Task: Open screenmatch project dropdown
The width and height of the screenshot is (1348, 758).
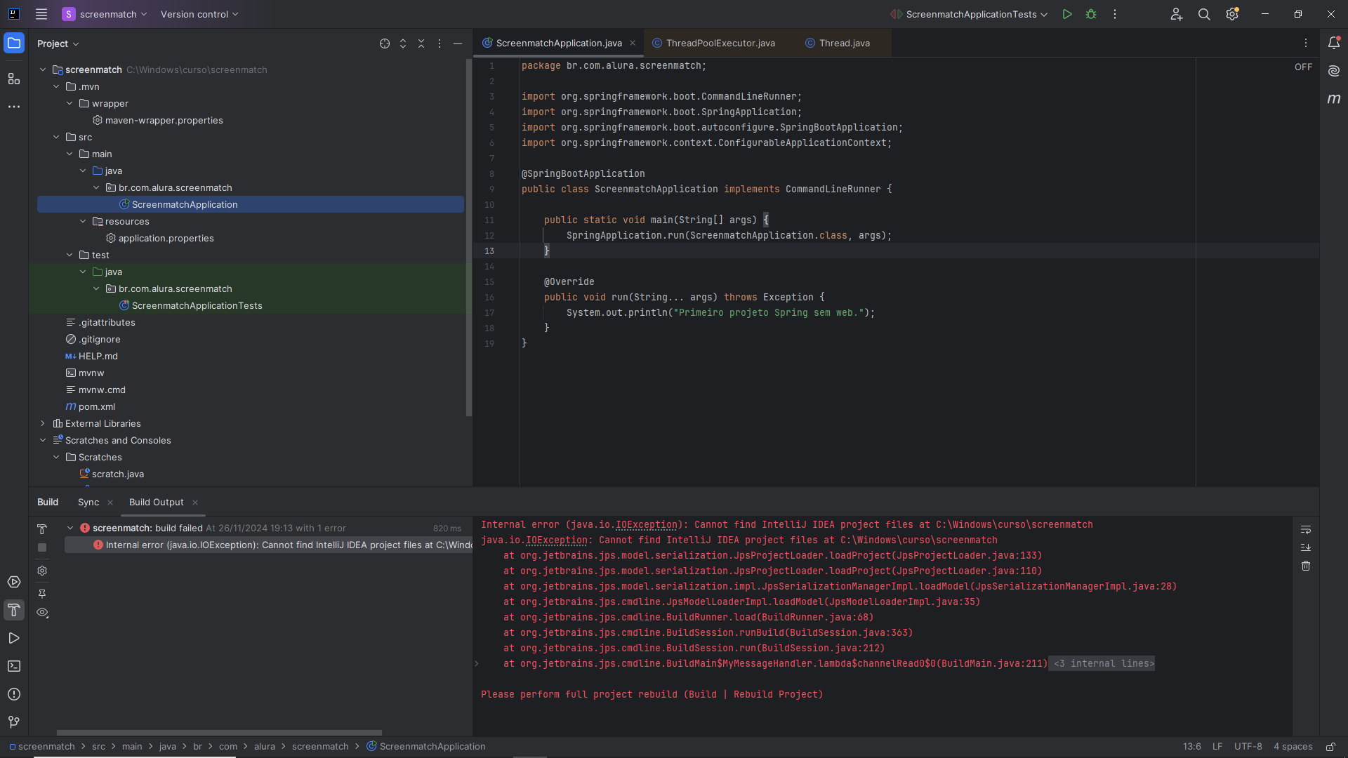Action: click(105, 14)
